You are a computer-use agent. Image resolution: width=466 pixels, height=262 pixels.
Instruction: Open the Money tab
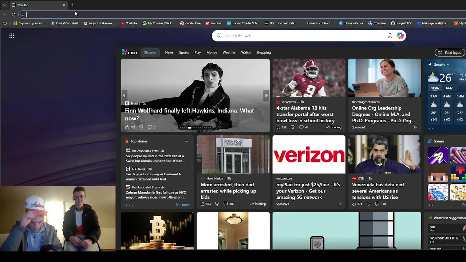tap(212, 52)
